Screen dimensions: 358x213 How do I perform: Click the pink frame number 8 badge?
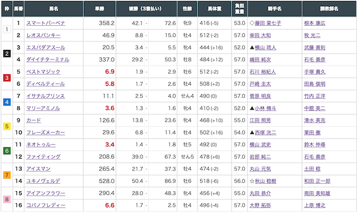7,200
